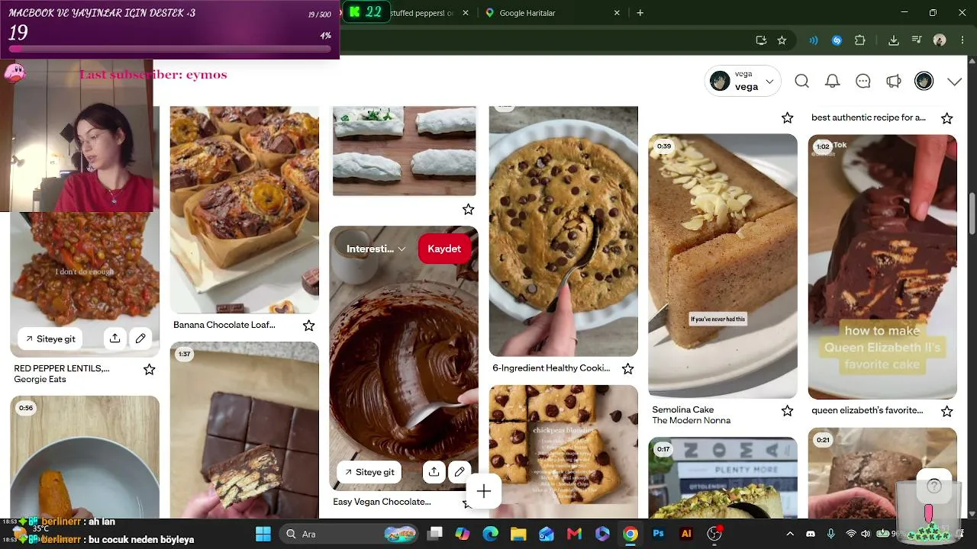Click the floating plus create button

(x=484, y=492)
